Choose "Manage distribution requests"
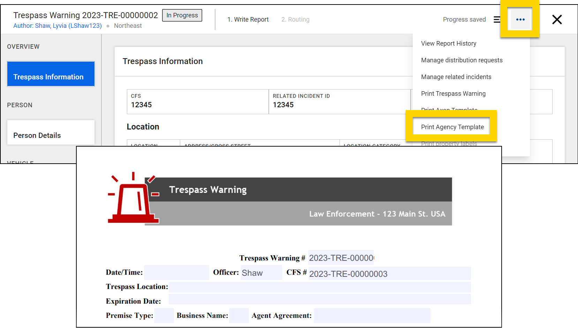578x328 pixels. [x=462, y=60]
